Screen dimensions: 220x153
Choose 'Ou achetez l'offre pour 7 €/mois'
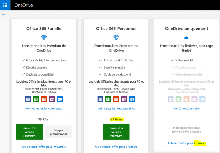pos(116,147)
